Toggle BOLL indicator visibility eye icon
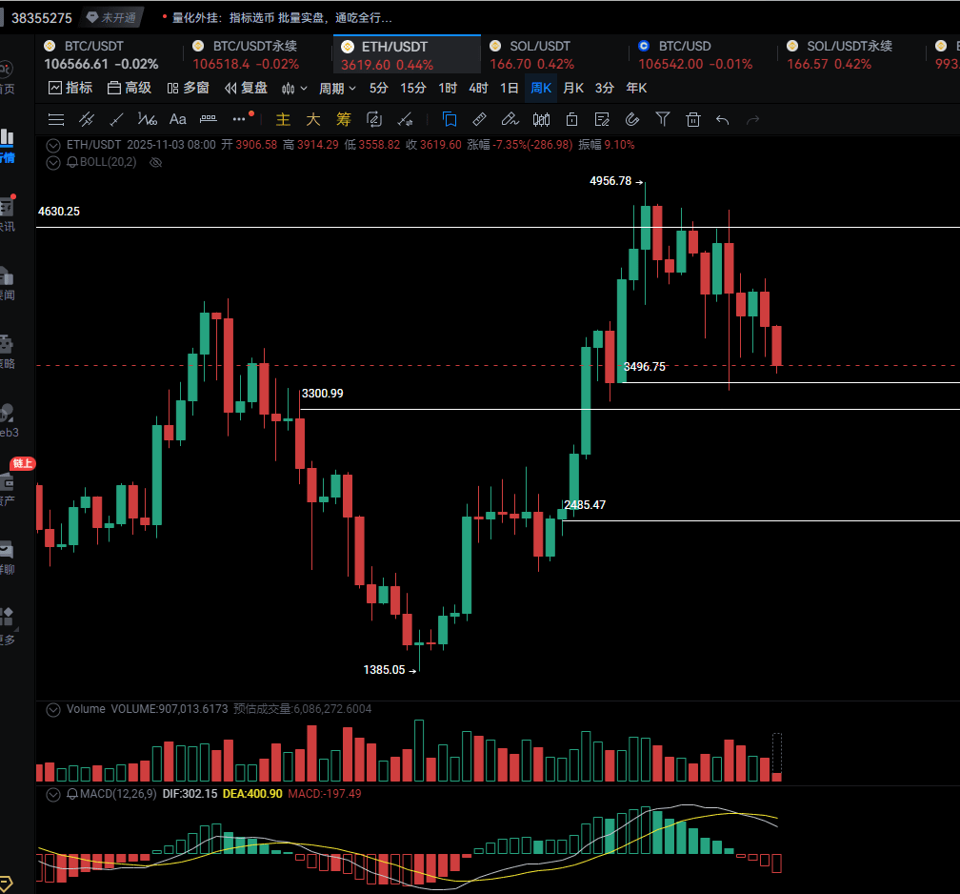The height and width of the screenshot is (894, 960). click(x=156, y=162)
